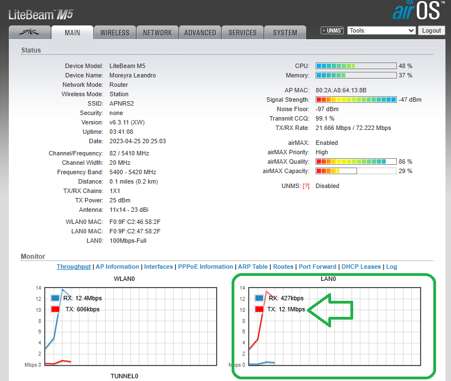Image resolution: width=451 pixels, height=381 pixels.
Task: Show the DHCP Leases monitor
Action: [x=361, y=267]
